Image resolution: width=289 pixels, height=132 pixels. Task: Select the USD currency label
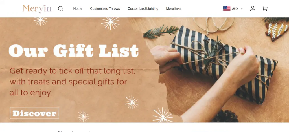click(235, 9)
